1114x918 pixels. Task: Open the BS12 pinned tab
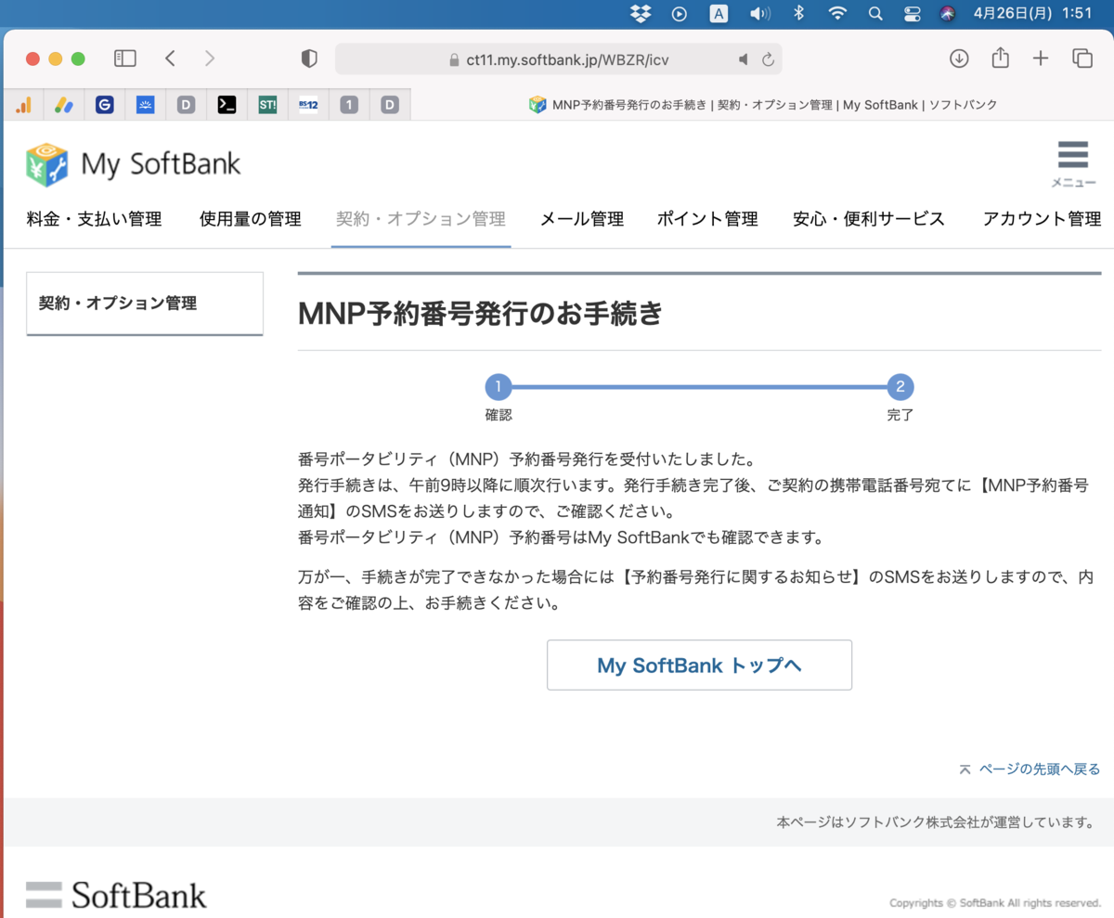click(x=308, y=105)
